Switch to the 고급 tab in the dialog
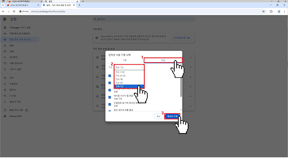The image size is (288, 160). click(x=163, y=60)
